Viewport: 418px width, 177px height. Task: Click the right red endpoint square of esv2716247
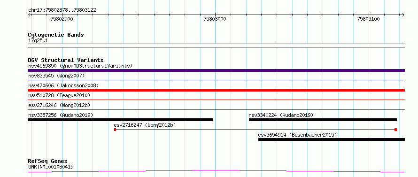395,130
